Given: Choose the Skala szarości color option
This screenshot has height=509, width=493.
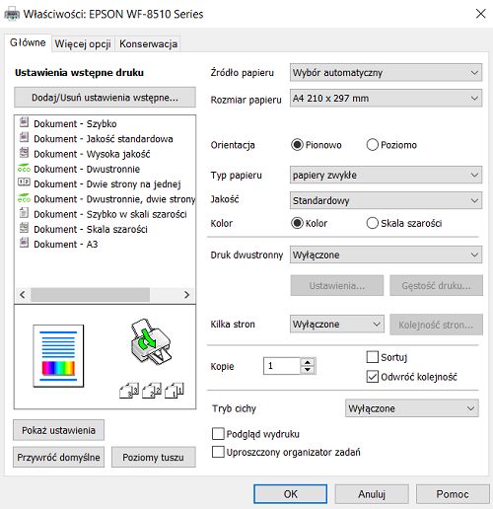Looking at the screenshot, I should tap(373, 223).
